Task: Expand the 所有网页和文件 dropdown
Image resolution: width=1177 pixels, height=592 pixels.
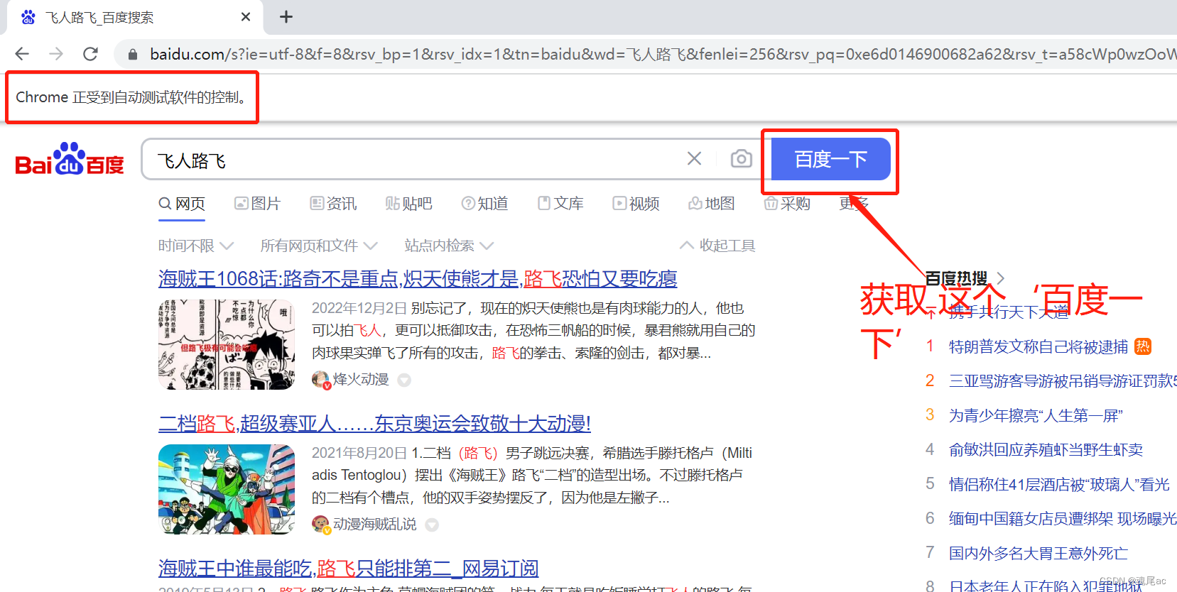Action: [x=319, y=246]
